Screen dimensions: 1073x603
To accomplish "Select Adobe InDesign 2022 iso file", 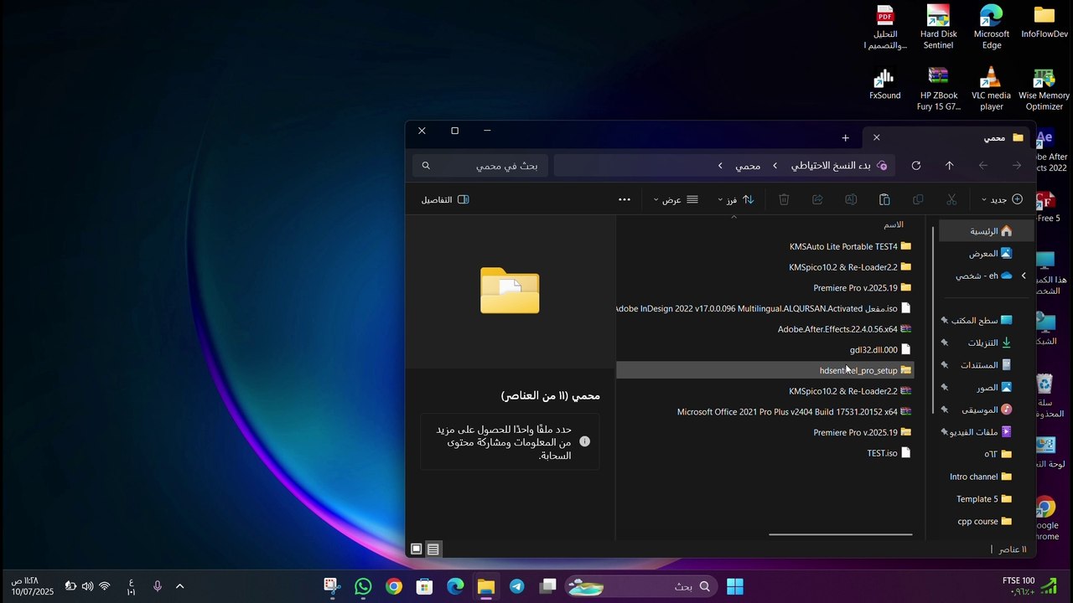I will tap(764, 308).
